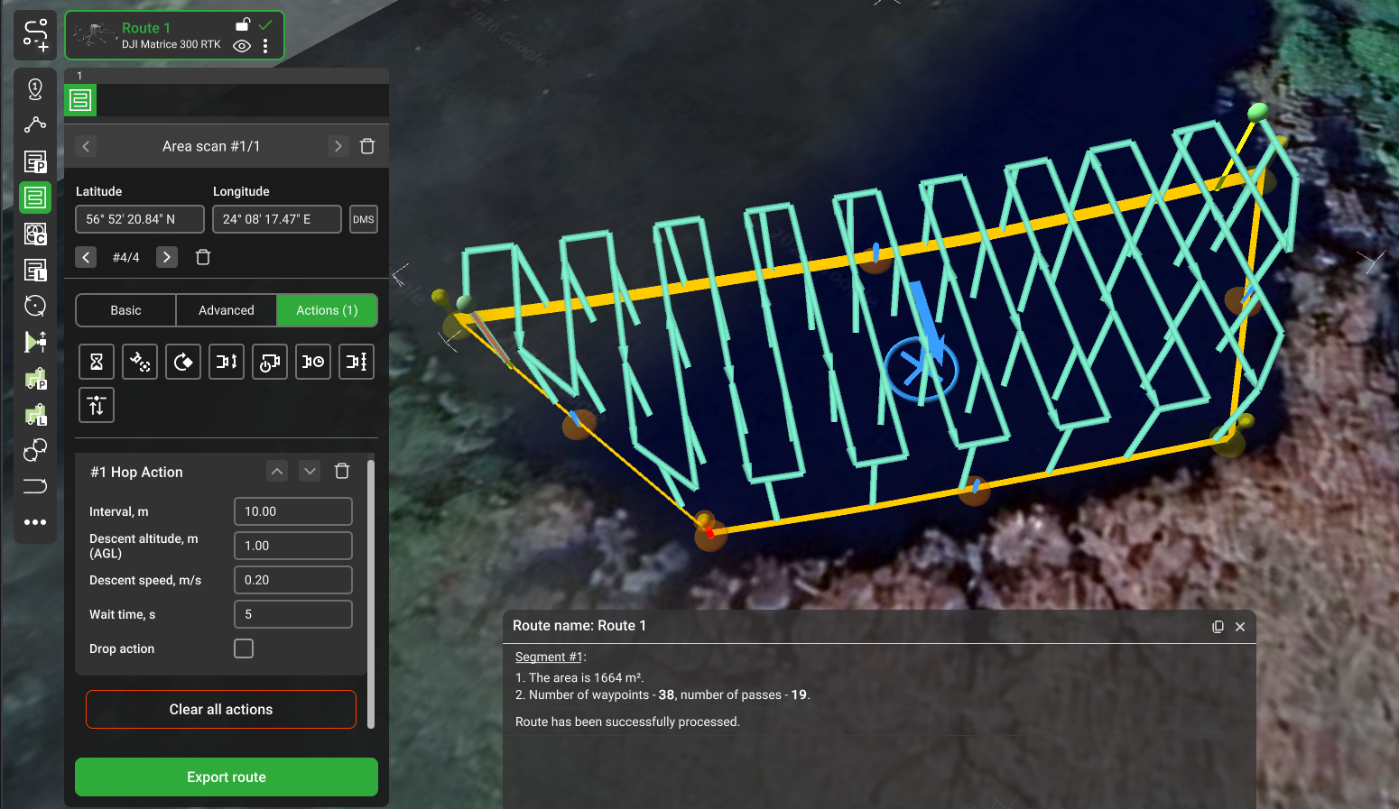Select the connected-points path tool
Screen dimensions: 1399x809
[x=35, y=124]
